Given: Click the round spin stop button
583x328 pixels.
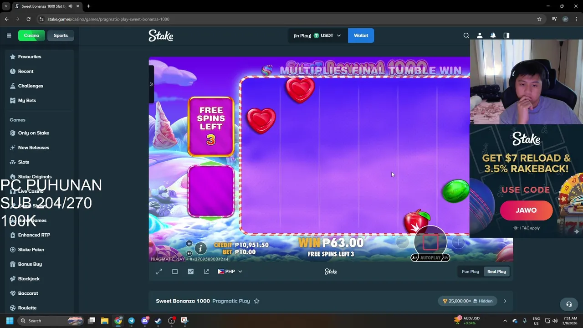Looking at the screenshot, I should point(430,242).
